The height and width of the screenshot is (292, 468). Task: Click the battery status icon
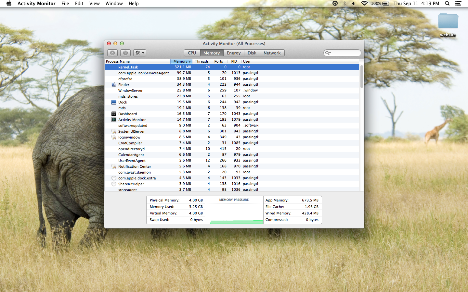click(x=386, y=4)
